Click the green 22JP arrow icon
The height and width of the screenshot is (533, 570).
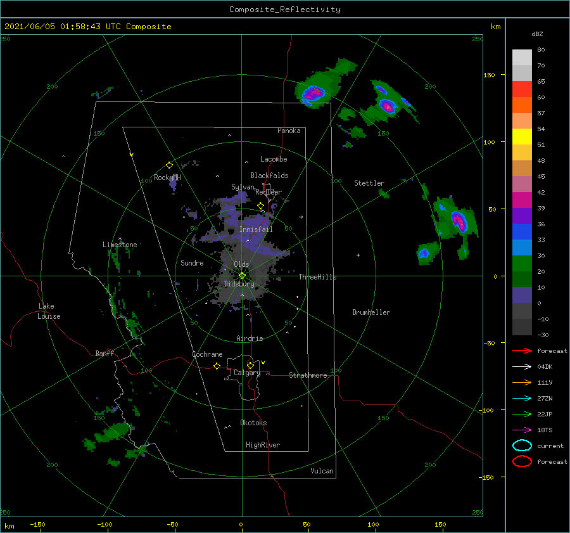[x=522, y=414]
